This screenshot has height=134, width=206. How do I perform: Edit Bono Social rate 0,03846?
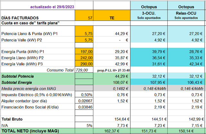click(x=84, y=107)
